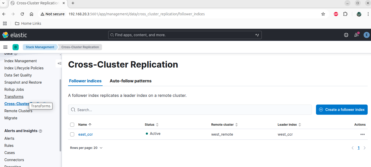Click the Stack Management breadcrumb
371x167 pixels.
click(x=40, y=47)
